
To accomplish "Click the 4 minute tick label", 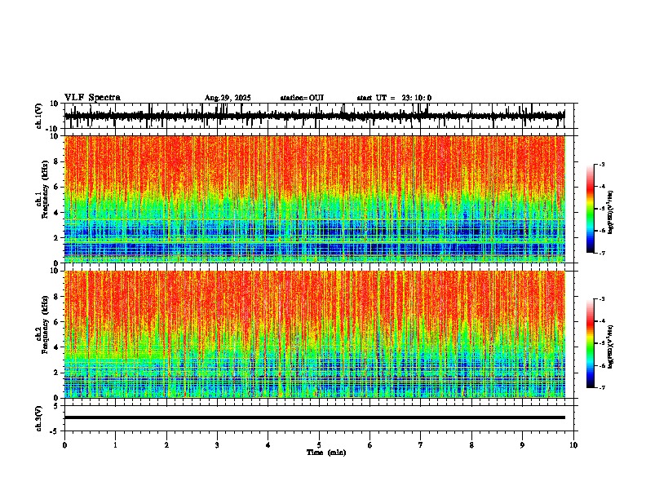I will point(268,445).
